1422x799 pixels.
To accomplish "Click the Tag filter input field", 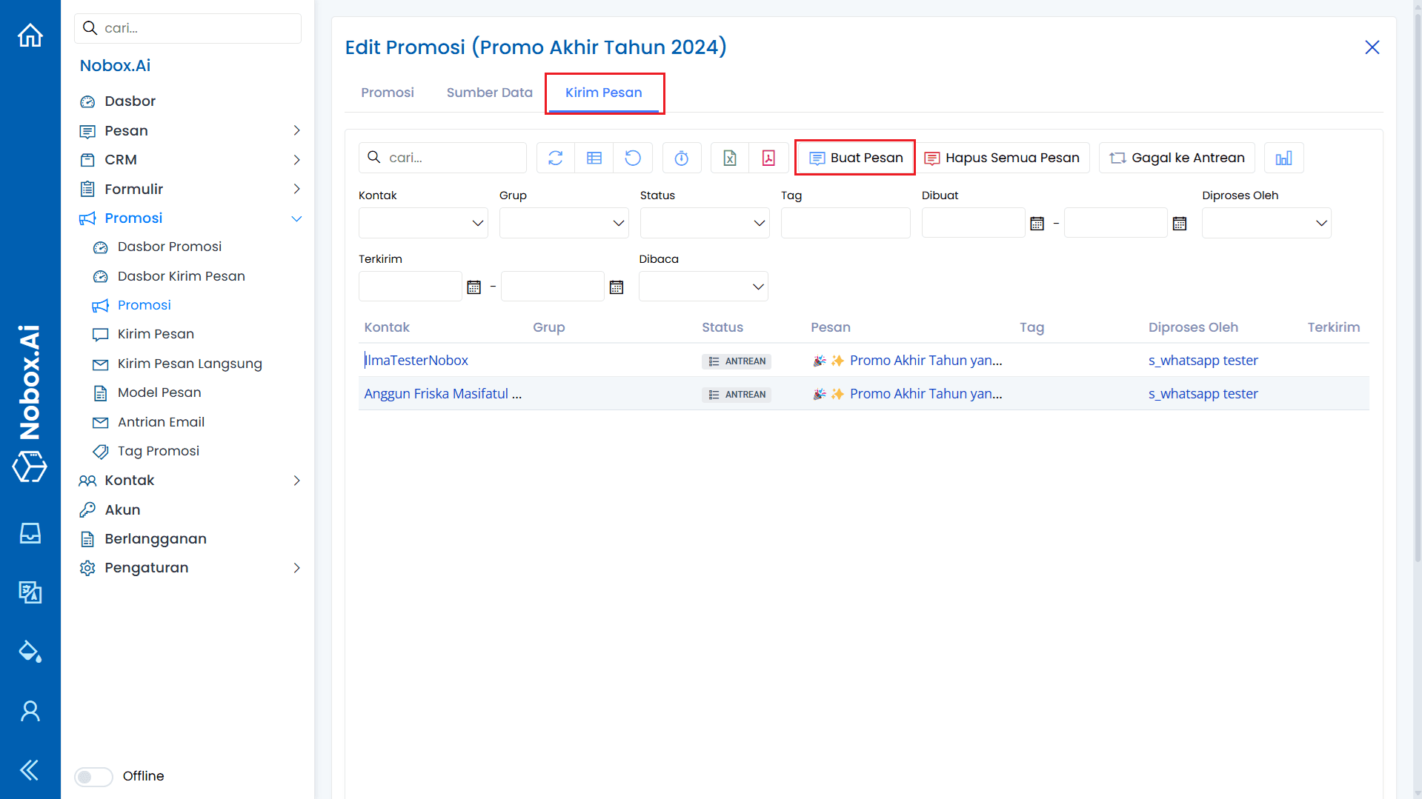I will click(x=845, y=223).
